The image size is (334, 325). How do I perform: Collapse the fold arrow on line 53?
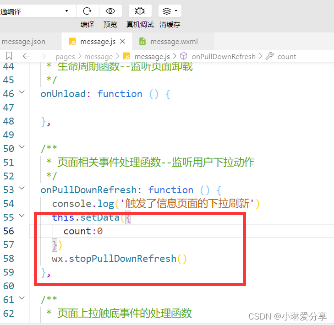(x=22, y=188)
